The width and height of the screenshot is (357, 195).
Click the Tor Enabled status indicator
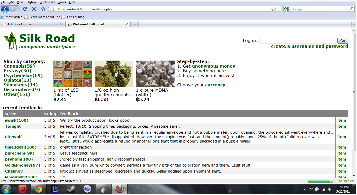point(345,181)
